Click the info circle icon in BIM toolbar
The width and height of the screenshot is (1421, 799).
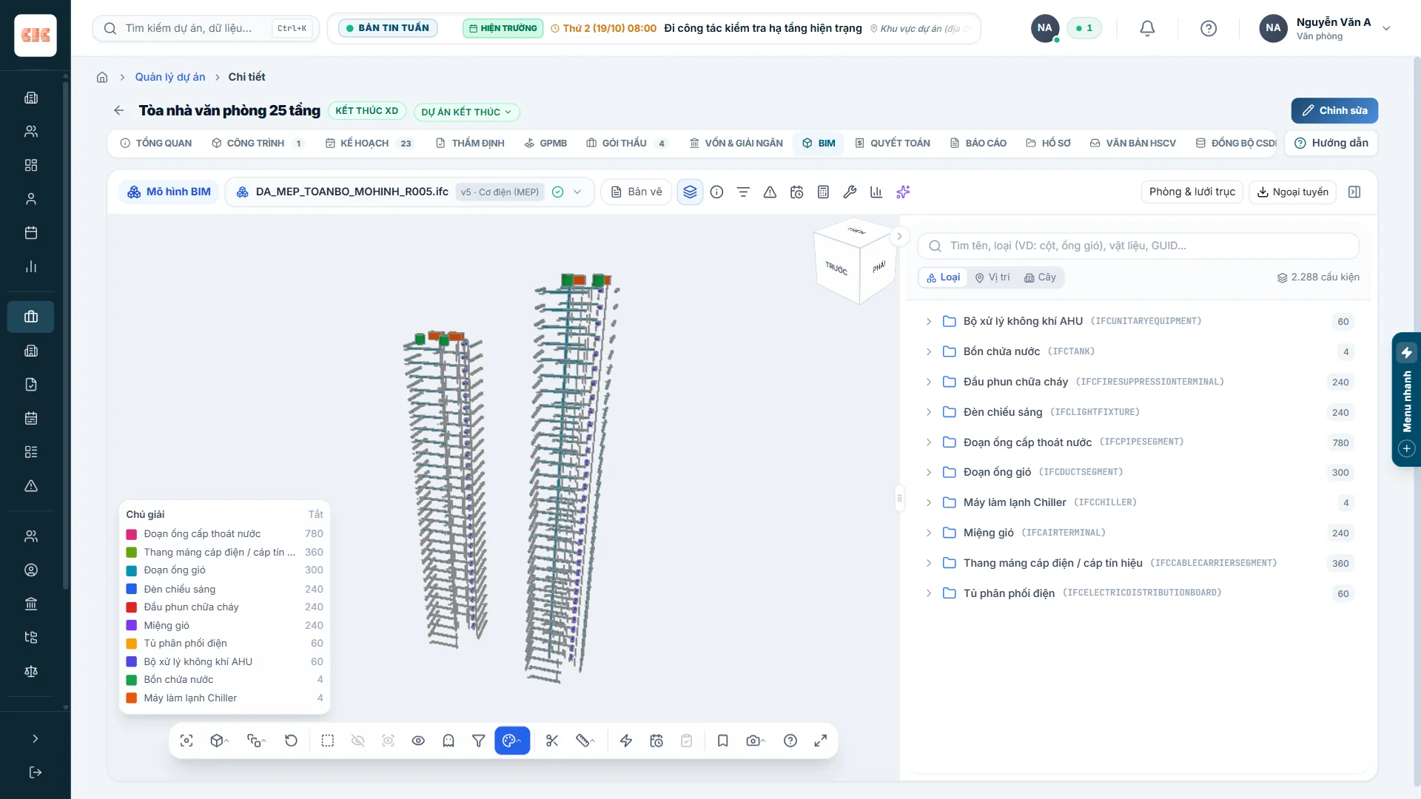(x=716, y=192)
